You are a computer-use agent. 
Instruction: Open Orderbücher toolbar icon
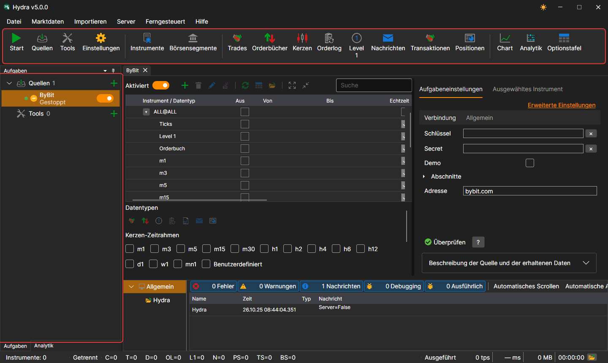tap(270, 42)
